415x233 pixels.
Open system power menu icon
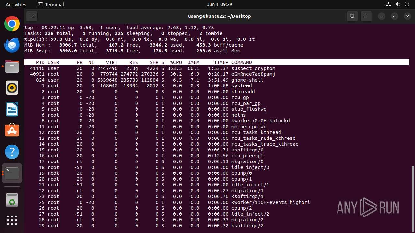[x=407, y=5]
